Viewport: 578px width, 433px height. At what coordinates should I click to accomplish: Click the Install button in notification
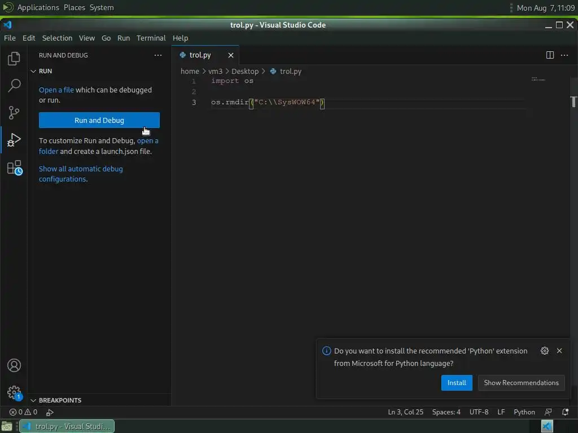[x=457, y=383]
